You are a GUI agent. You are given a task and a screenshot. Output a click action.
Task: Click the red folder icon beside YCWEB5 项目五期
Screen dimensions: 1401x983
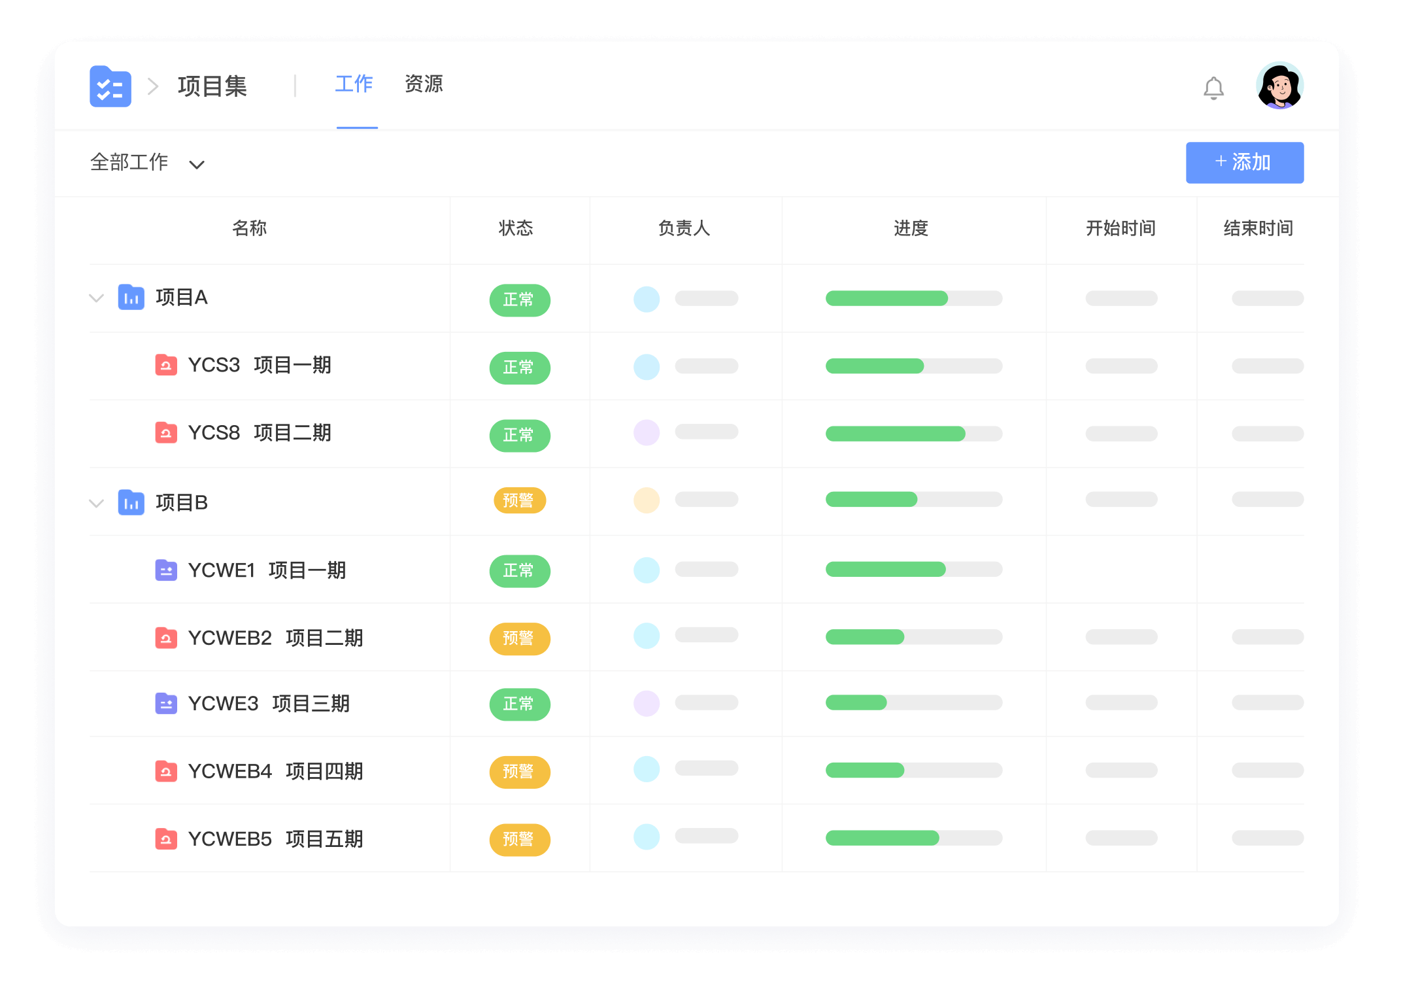pos(166,838)
